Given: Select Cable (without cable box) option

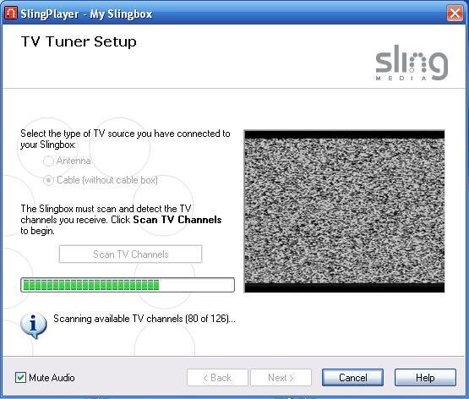Looking at the screenshot, I should pos(48,180).
